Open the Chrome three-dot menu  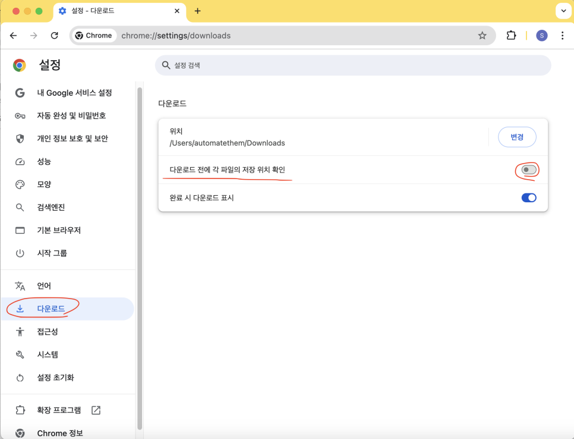click(562, 36)
